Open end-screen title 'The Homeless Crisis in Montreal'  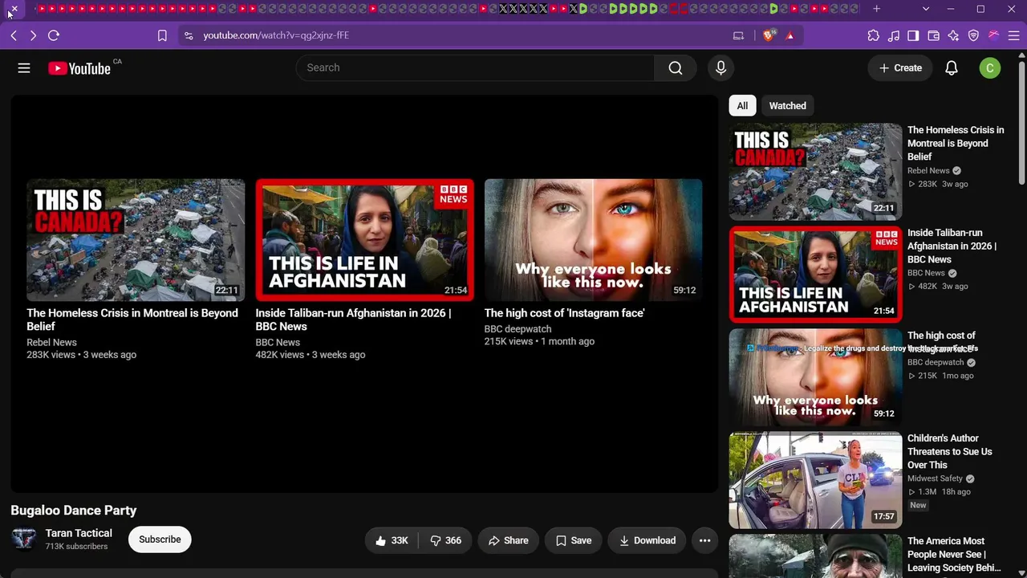[132, 320]
